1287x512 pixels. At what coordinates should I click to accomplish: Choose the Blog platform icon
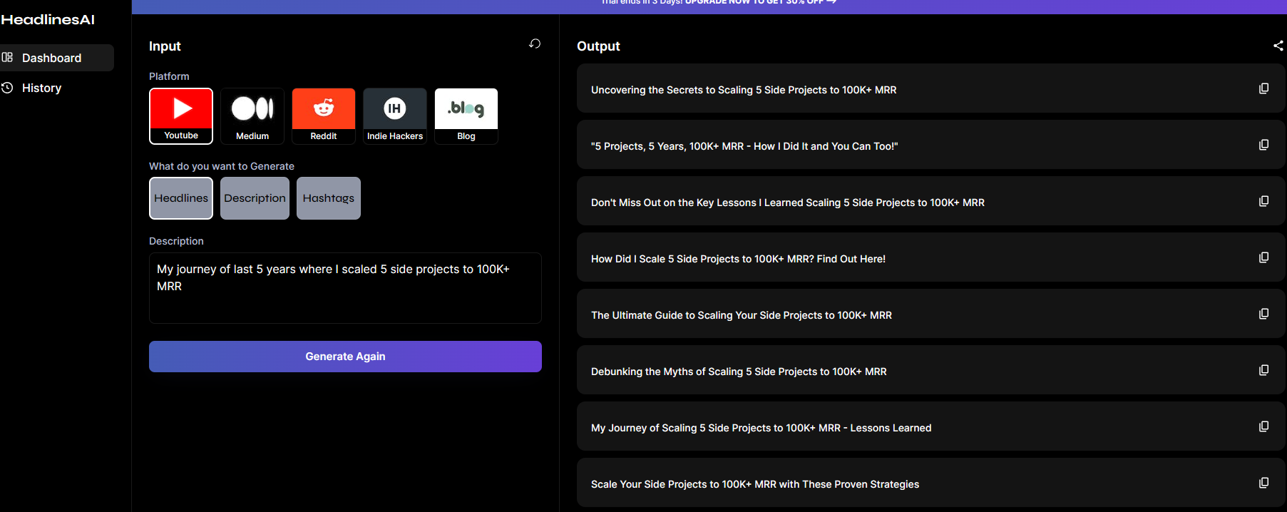click(466, 116)
